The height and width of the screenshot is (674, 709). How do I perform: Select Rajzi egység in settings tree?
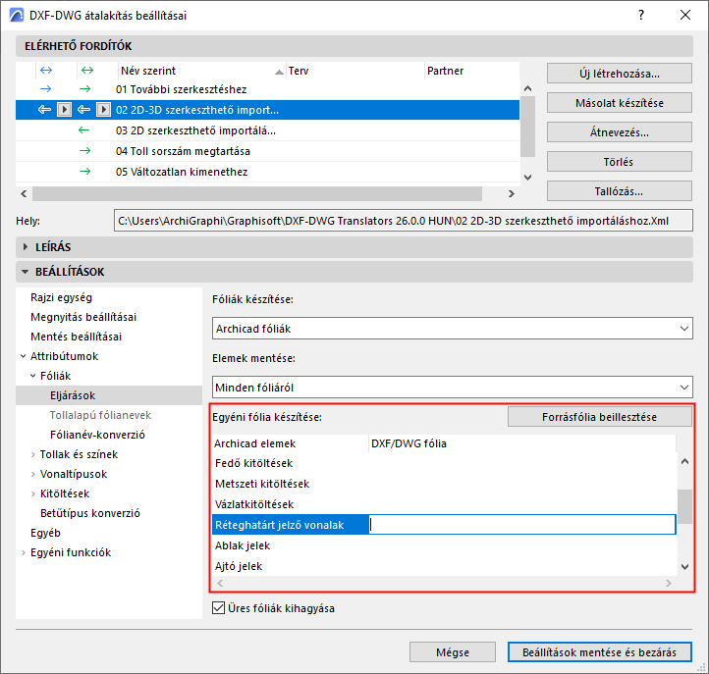pos(62,297)
